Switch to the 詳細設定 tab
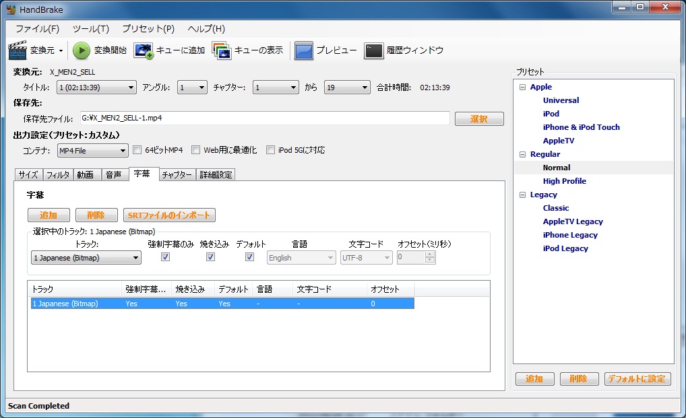Viewport: 686px width, 418px height. tap(216, 175)
